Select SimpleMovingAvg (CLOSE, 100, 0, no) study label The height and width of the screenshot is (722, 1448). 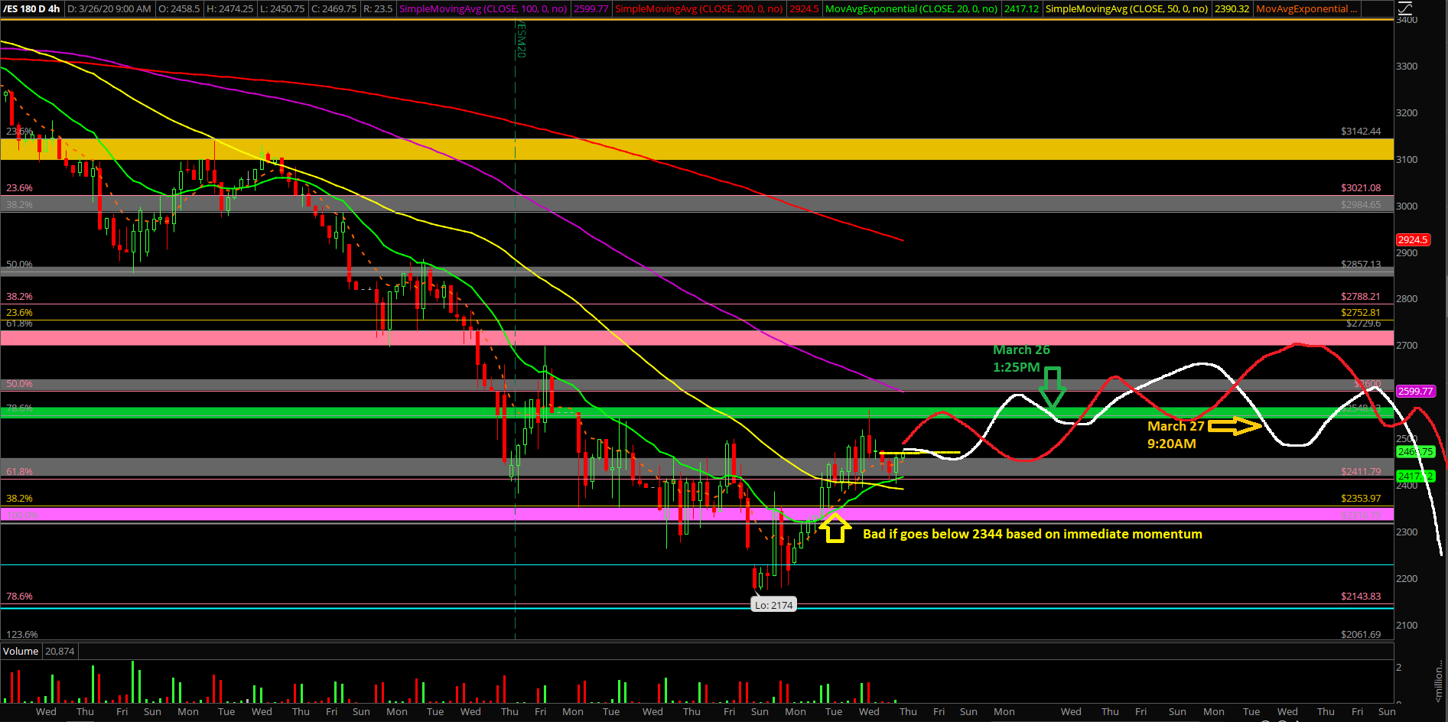tap(483, 8)
